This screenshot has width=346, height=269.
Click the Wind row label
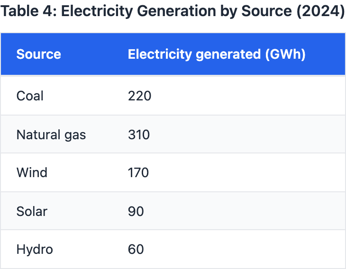click(32, 172)
